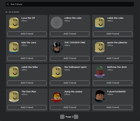Image resolution: width=140 pixels, height=121 pixels.
Task: Open luke the zacx profile name
Action: click(29, 43)
